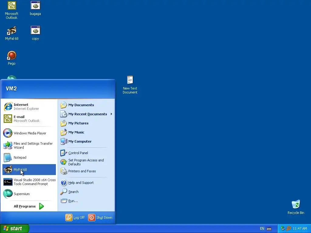Launch Windows Media Player from the Start menu
311x233 pixels.
tap(29, 133)
